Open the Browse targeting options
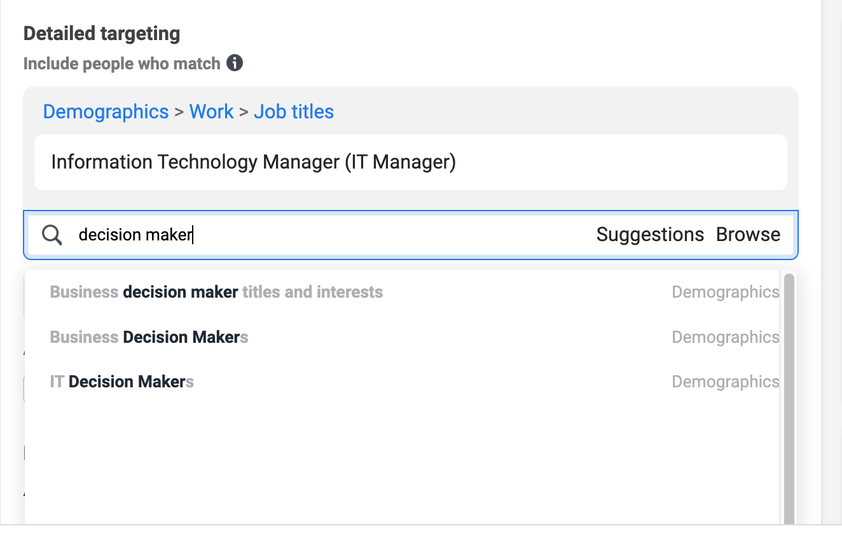Screen dimensions: 842x533 click(748, 235)
